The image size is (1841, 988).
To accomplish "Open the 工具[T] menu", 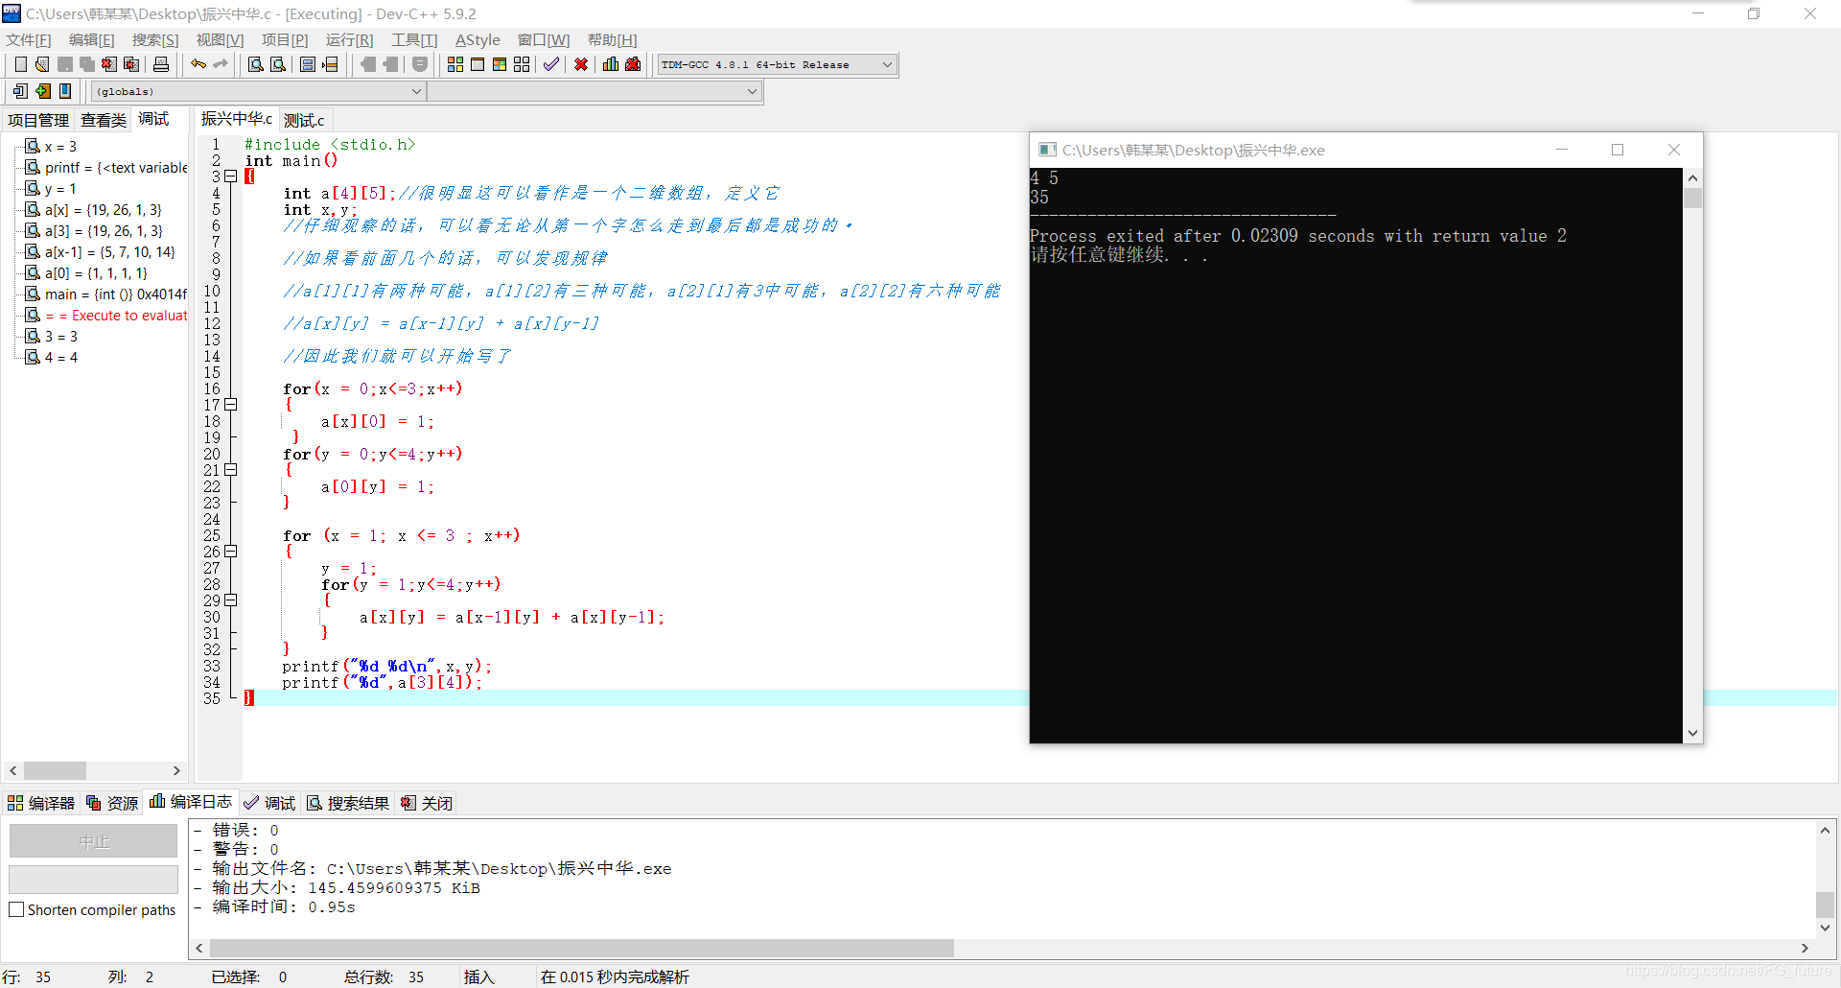I will [x=414, y=39].
